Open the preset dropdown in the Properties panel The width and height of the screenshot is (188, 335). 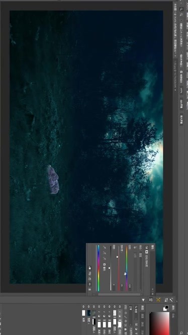141,272
